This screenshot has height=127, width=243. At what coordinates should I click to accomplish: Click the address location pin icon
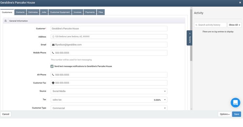53,37
